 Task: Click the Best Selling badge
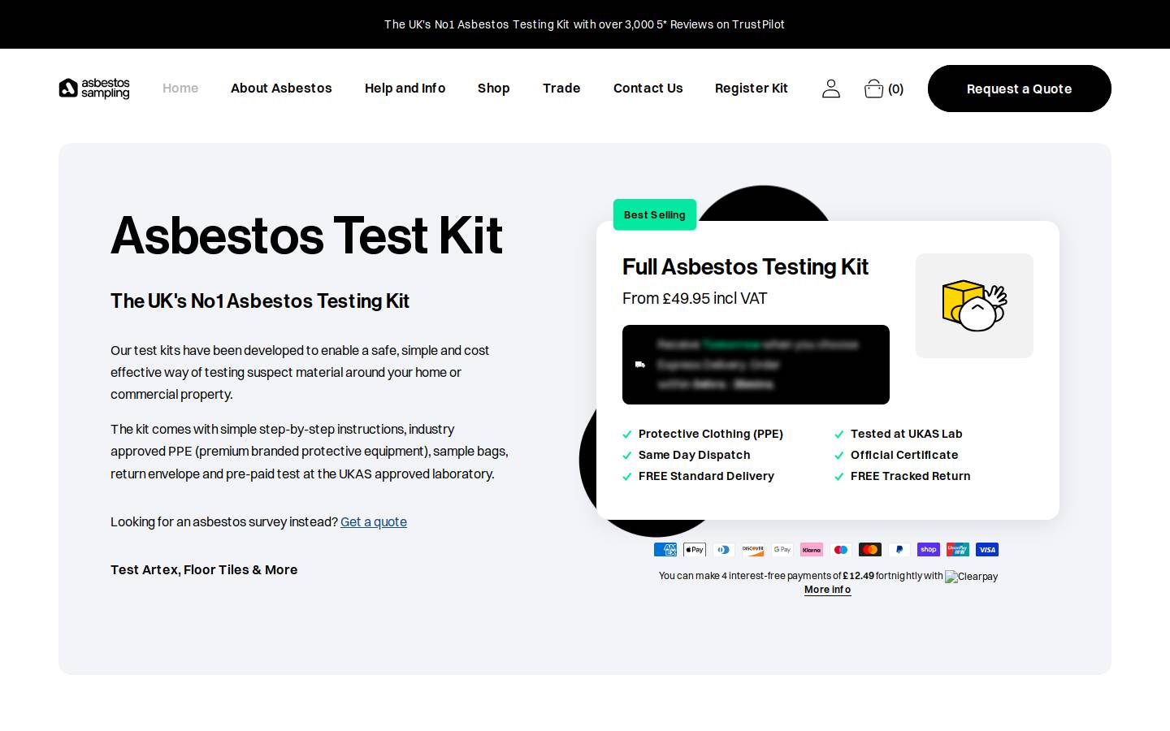[655, 214]
